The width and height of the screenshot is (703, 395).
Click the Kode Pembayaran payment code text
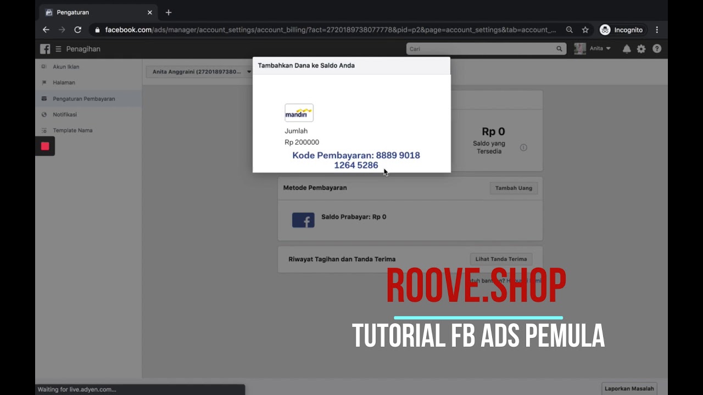tap(356, 160)
